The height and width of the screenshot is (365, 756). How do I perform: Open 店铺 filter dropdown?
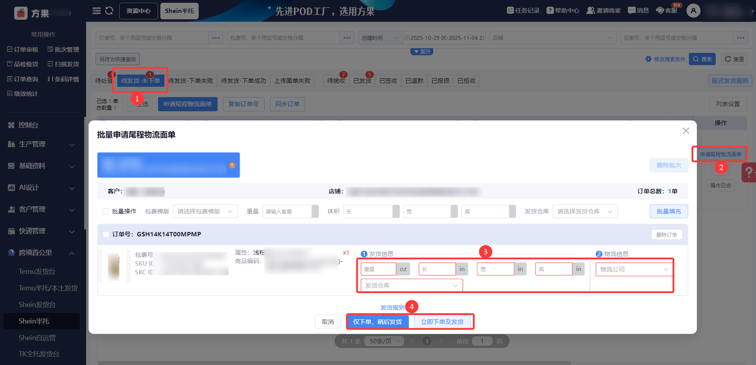553,38
